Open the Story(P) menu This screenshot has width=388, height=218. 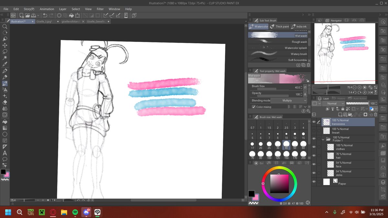tap(29, 9)
